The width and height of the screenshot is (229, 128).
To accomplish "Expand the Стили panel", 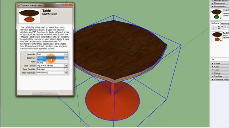I will 219,63.
